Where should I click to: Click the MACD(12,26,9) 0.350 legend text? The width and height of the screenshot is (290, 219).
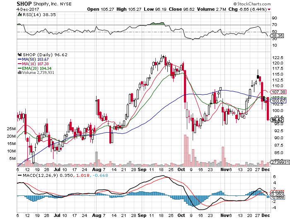48,175
